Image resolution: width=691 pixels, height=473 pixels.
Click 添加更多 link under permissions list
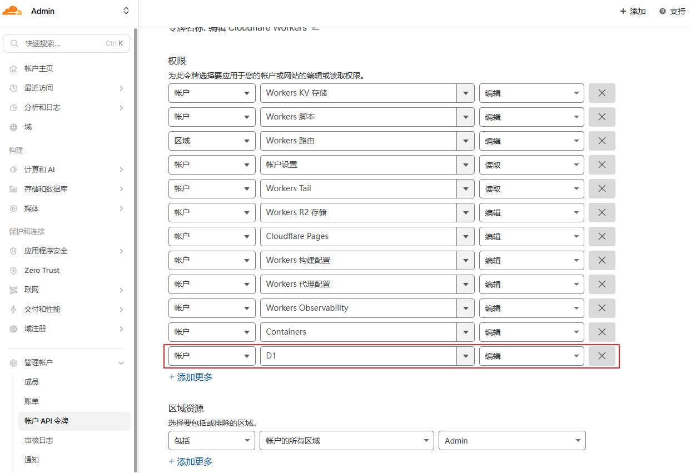(191, 377)
